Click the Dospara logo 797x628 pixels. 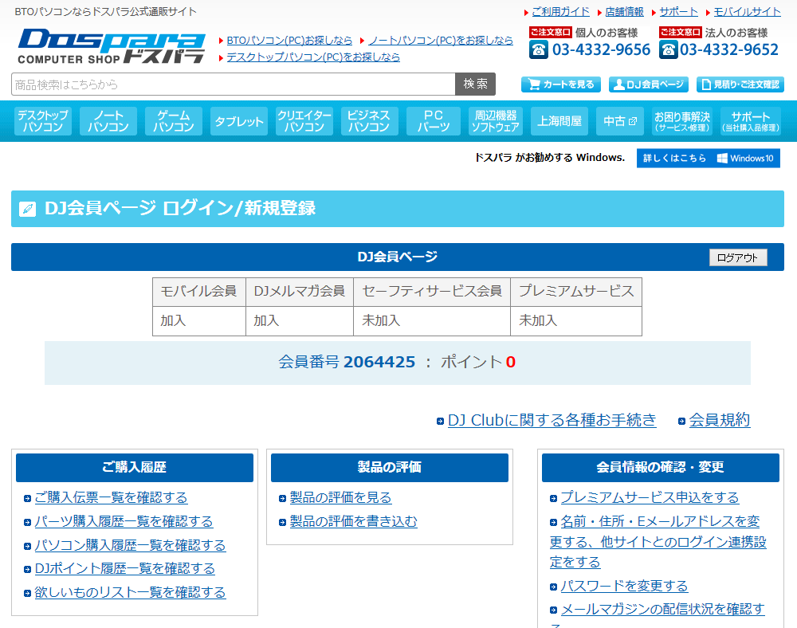pyautogui.click(x=112, y=46)
